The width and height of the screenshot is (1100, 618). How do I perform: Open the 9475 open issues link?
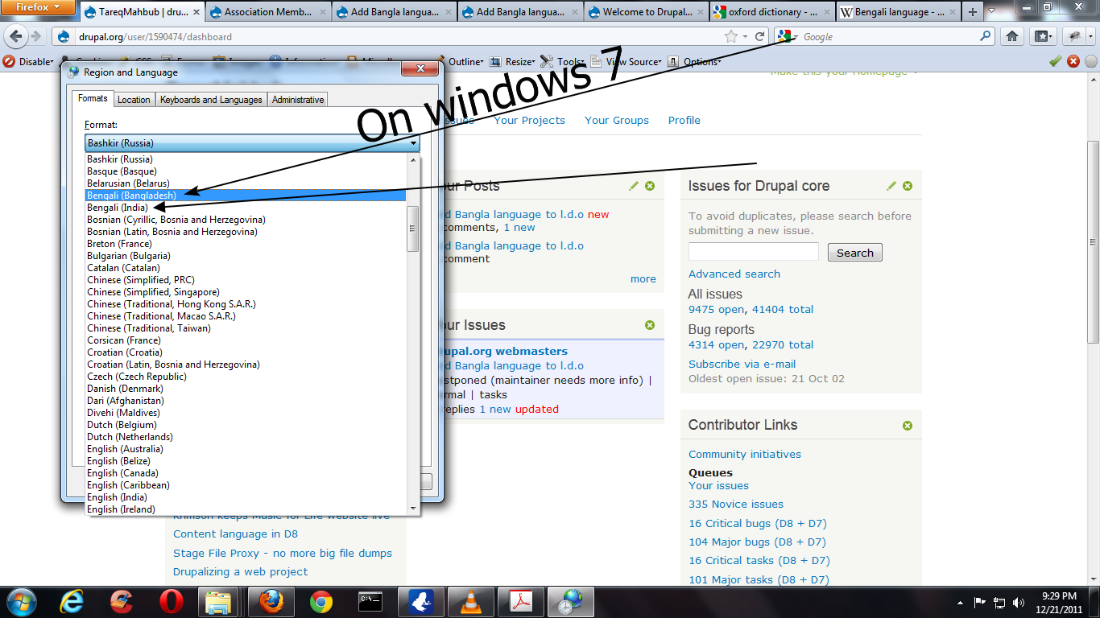tap(717, 309)
